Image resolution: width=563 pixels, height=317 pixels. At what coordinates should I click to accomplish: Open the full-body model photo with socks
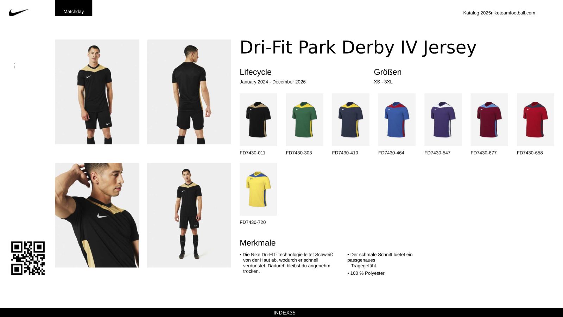[x=189, y=215]
